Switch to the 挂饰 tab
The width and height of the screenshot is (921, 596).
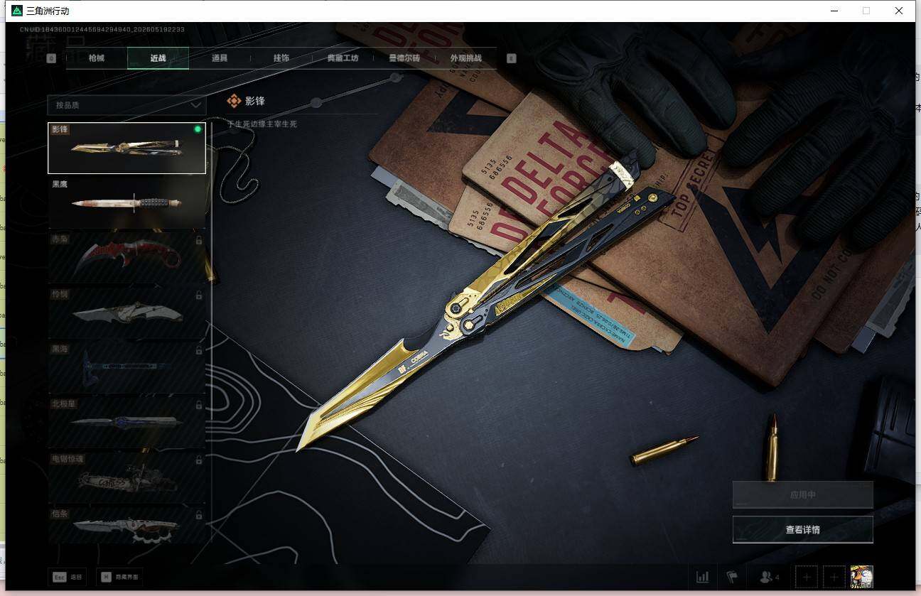coord(281,58)
